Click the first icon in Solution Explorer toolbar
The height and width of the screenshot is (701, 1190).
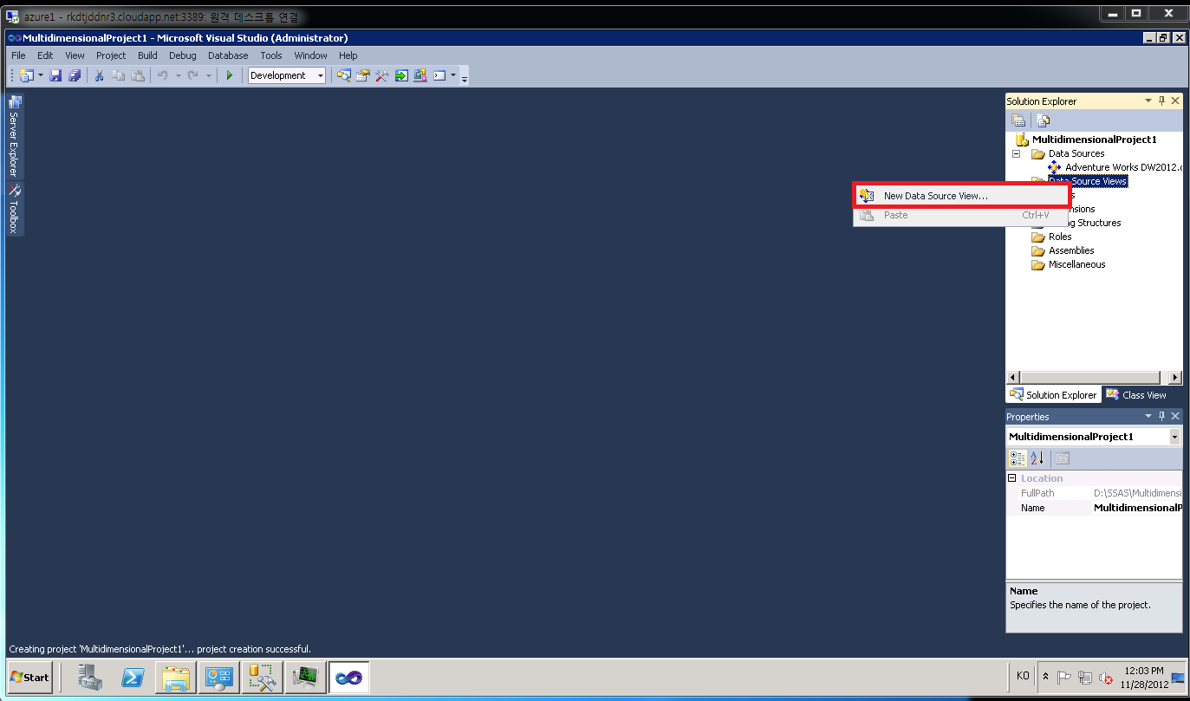pos(1018,120)
